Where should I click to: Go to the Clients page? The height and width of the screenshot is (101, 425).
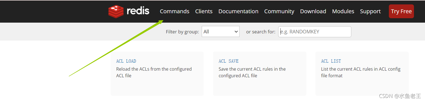(x=204, y=11)
